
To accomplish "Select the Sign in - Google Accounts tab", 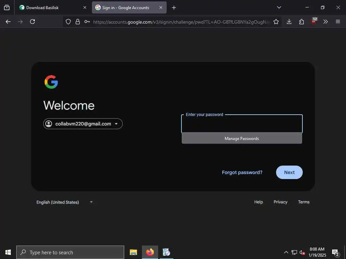I will (x=129, y=7).
